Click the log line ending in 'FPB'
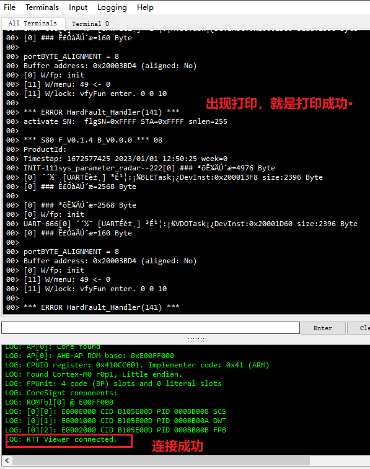The image size is (370, 469). click(116, 430)
